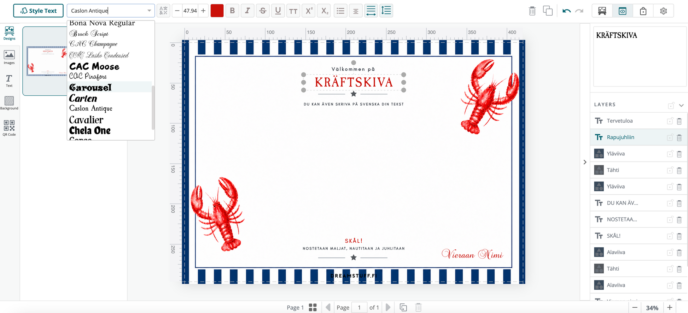688x313 pixels.
Task: Toggle subscript formatting
Action: (325, 11)
